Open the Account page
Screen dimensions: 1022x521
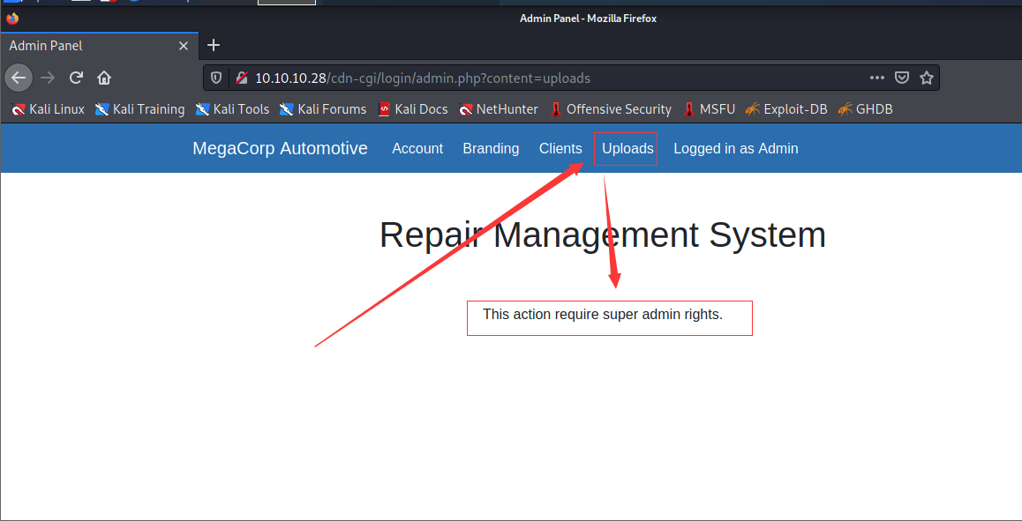pyautogui.click(x=417, y=148)
